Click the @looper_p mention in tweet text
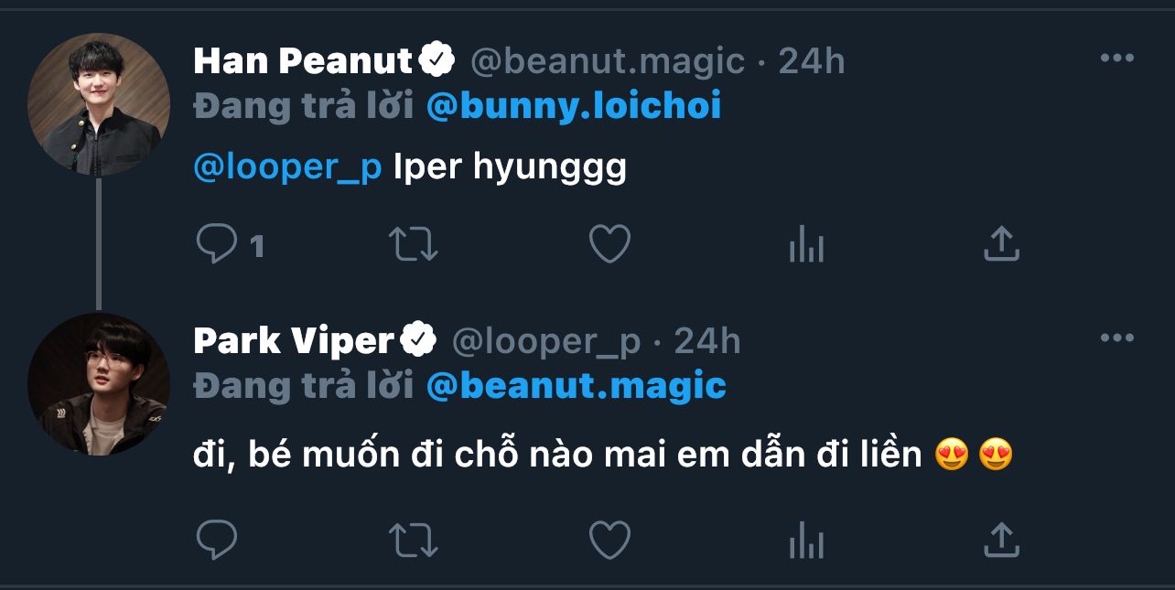 287,168
